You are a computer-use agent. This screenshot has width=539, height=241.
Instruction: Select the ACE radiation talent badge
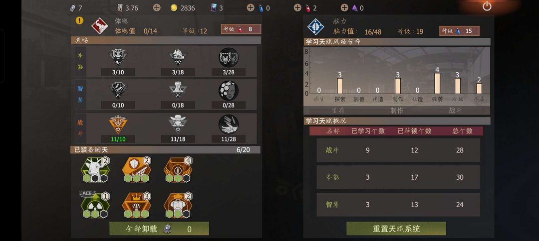pyautogui.click(x=95, y=205)
